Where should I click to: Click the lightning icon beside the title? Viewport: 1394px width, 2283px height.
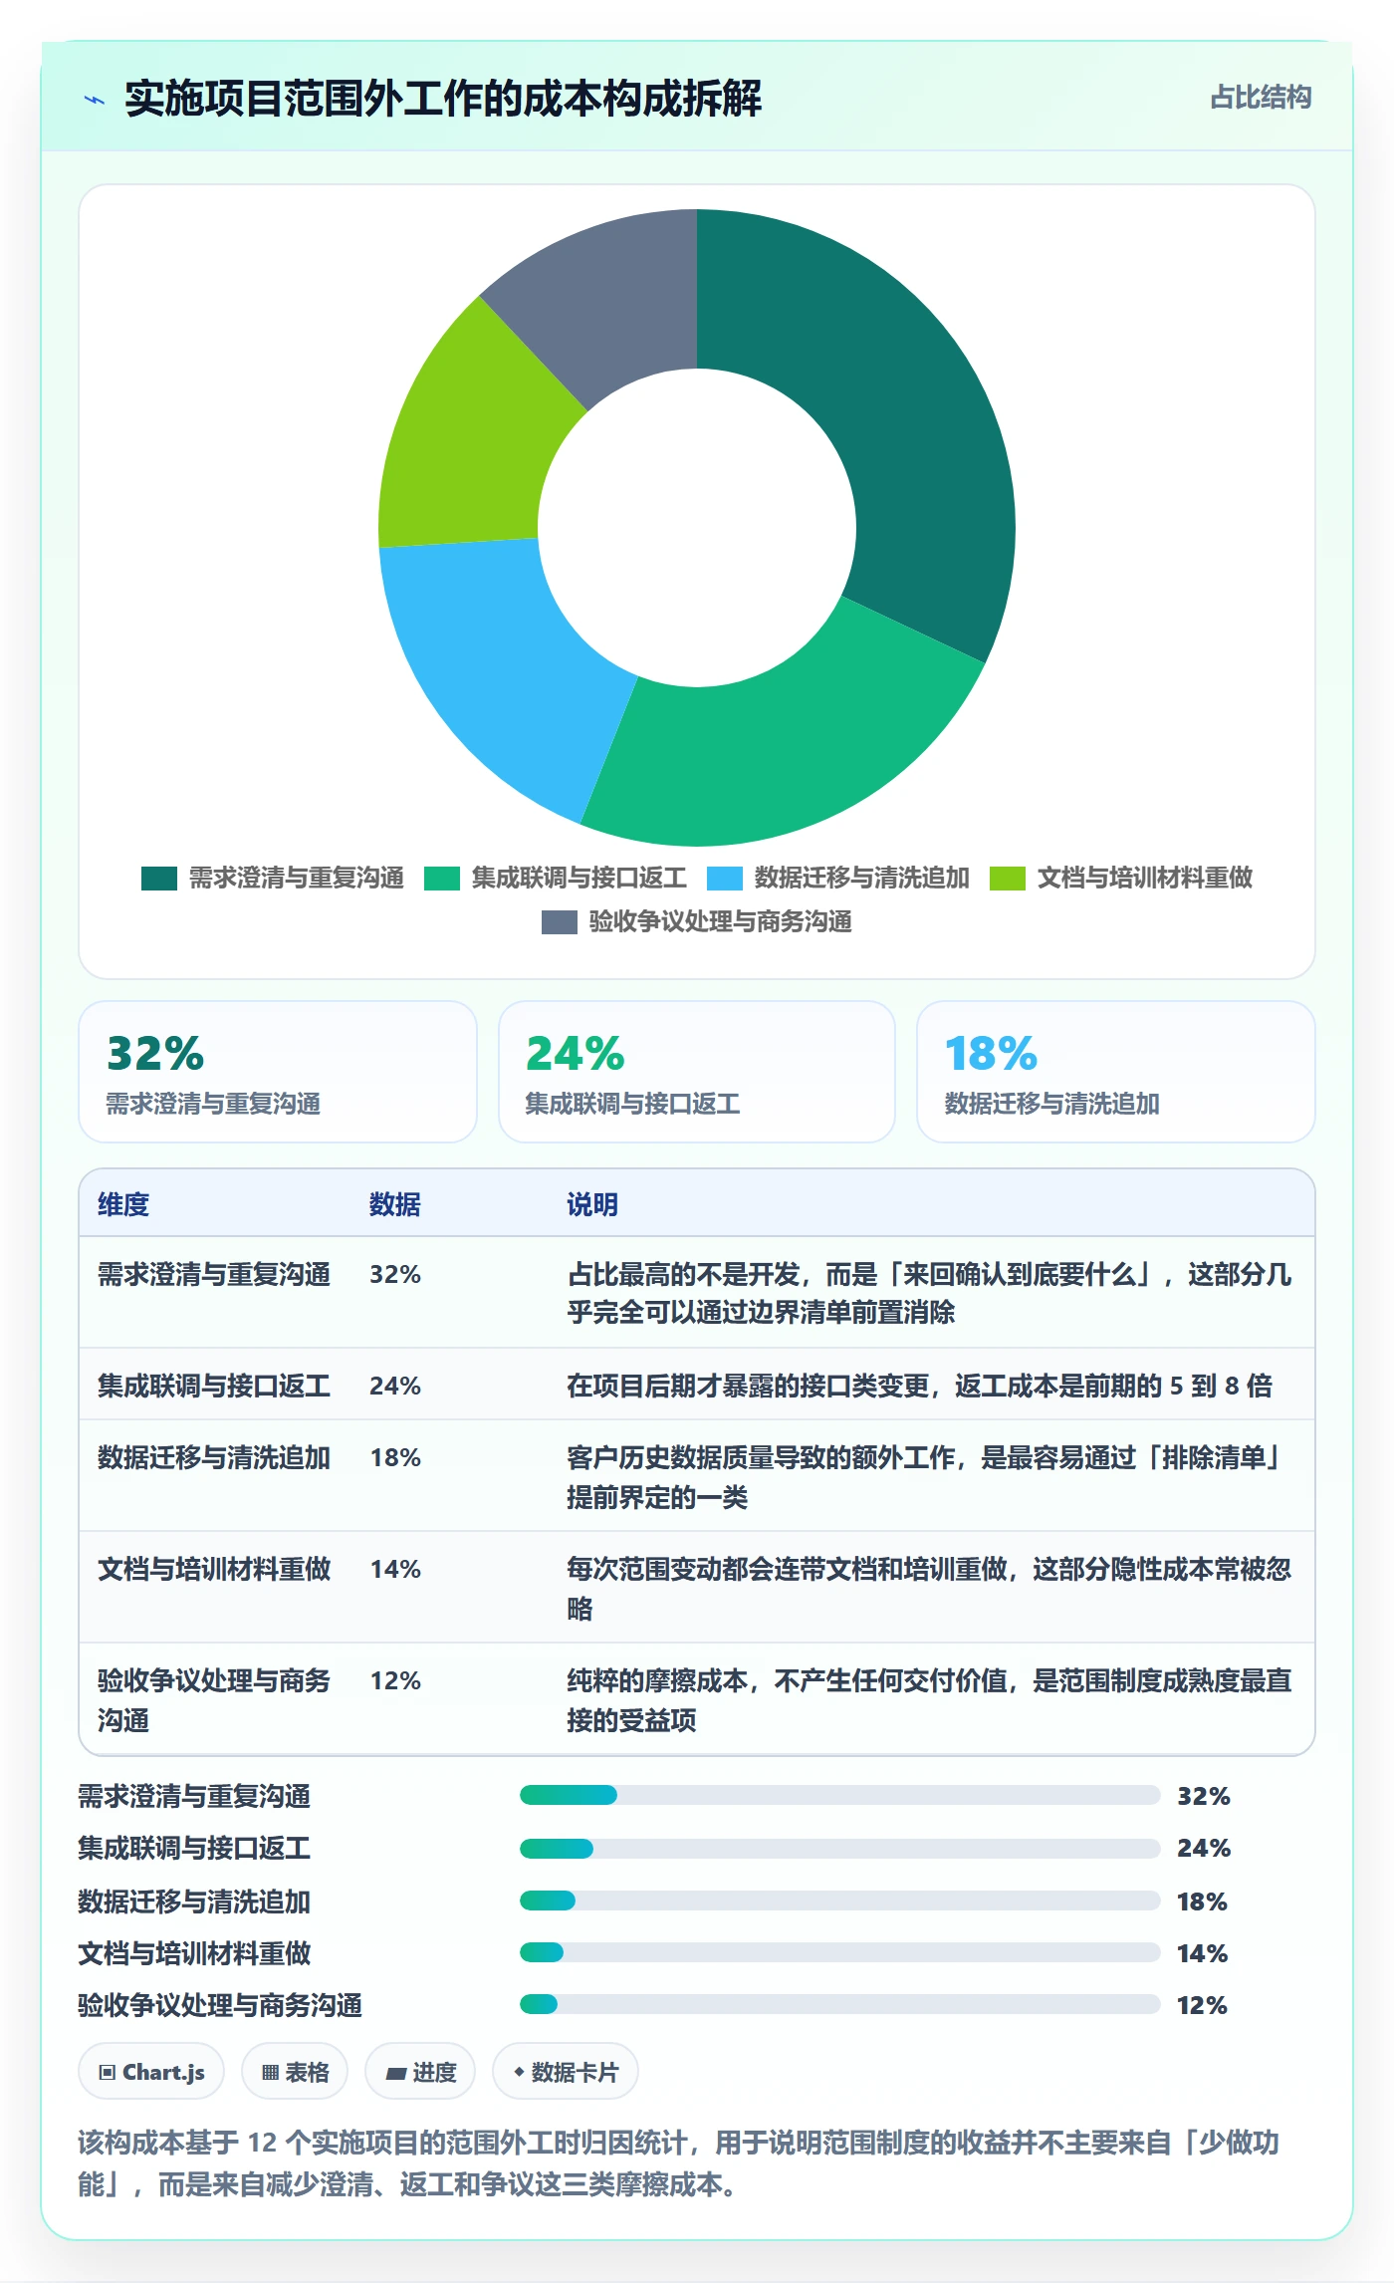(95, 100)
